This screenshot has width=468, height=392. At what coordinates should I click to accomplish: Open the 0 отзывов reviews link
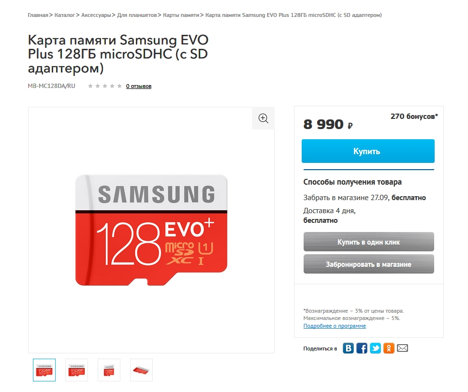point(139,86)
